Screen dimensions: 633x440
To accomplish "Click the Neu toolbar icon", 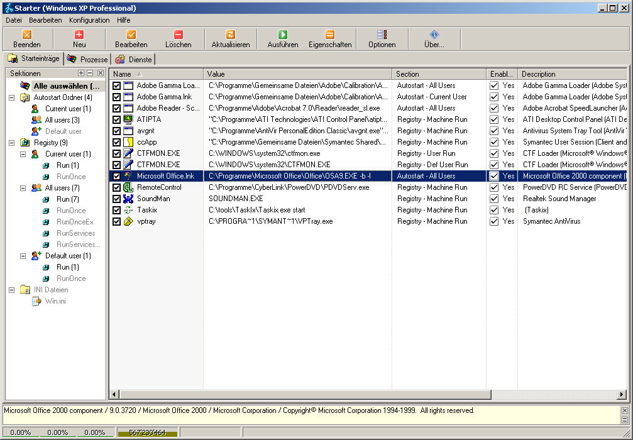I will pos(79,35).
